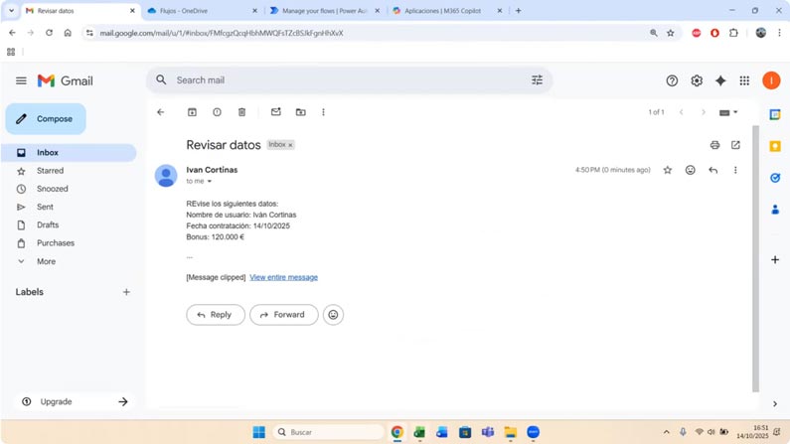
Task: Bookmark this page with star
Action: tap(670, 33)
